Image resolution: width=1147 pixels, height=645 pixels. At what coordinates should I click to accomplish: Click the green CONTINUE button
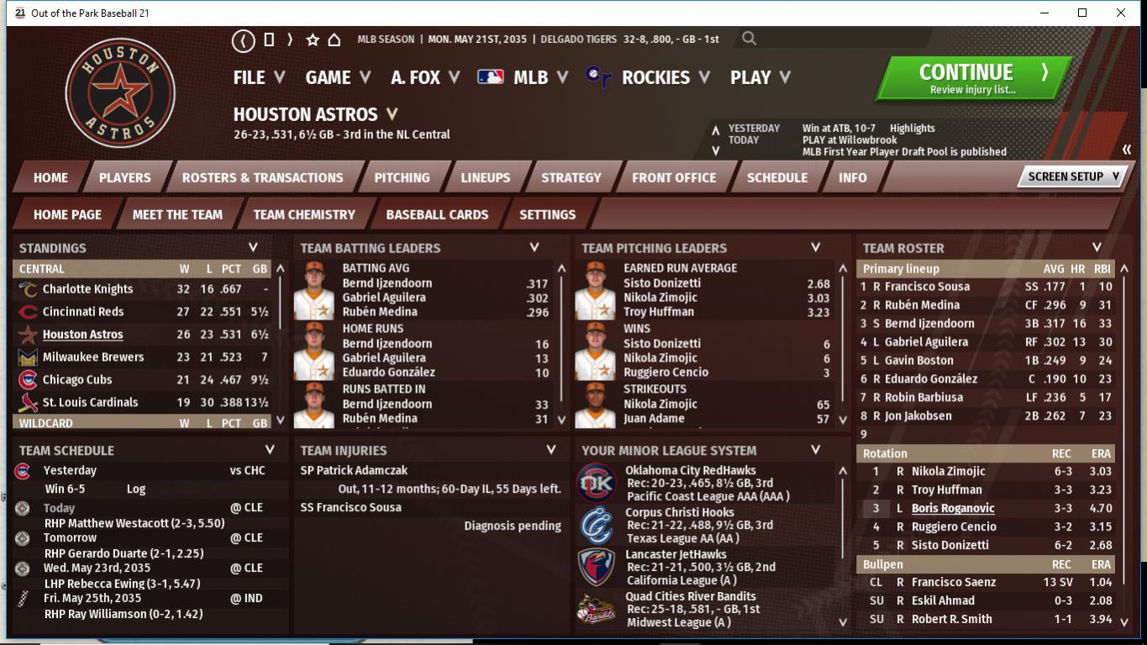(x=974, y=78)
